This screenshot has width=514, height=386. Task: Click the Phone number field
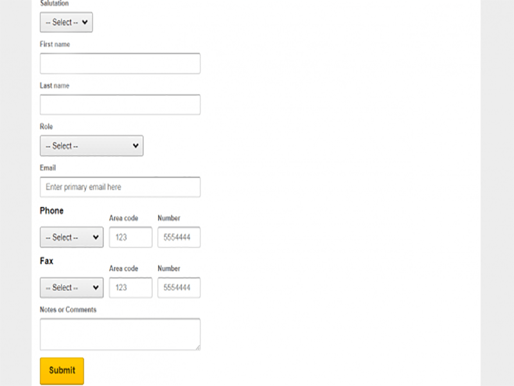point(179,237)
